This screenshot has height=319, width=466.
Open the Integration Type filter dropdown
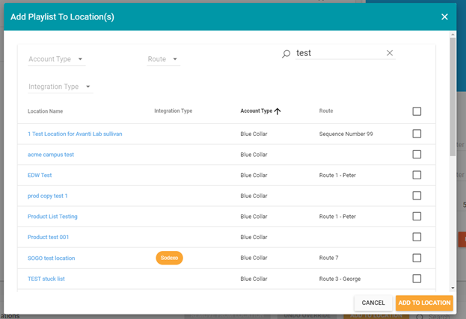click(x=59, y=87)
